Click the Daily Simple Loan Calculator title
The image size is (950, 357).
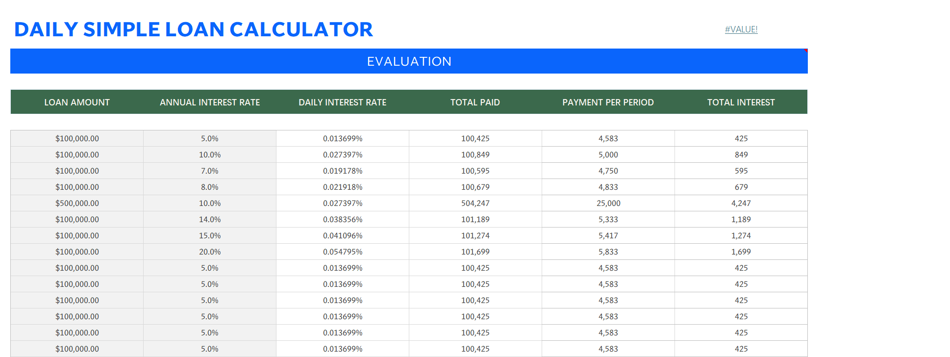(x=194, y=29)
